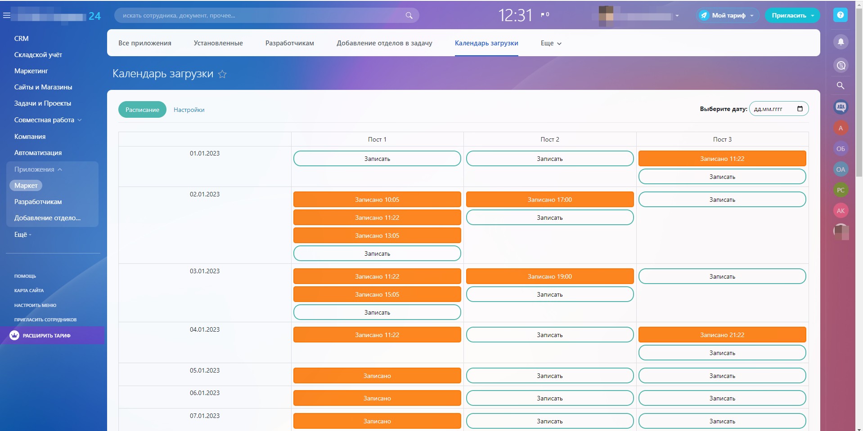Open CRM in sidebar menu
Screen dimensions: 863x431
coord(21,39)
